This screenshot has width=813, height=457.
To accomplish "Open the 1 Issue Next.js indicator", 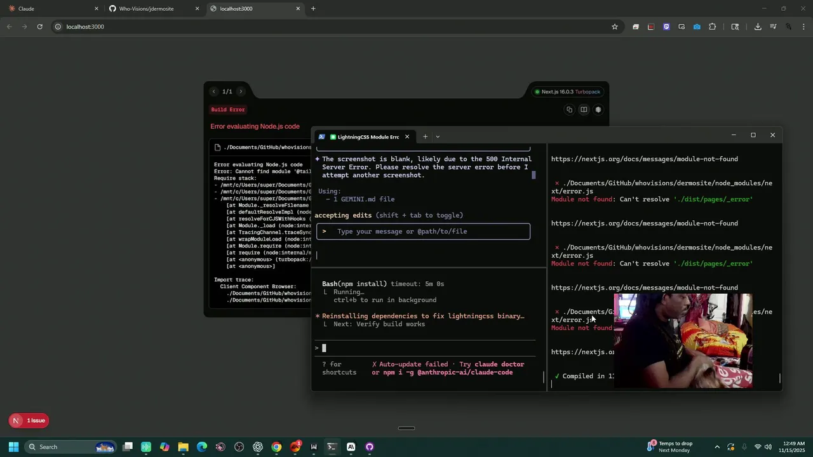I will click(29, 420).
